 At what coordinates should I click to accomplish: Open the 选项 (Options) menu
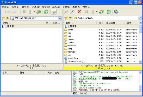26,7
